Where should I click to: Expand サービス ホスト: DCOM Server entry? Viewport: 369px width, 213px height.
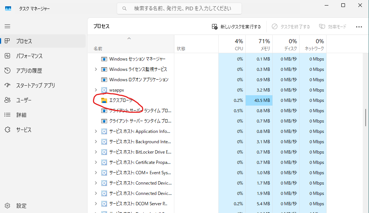point(96,204)
